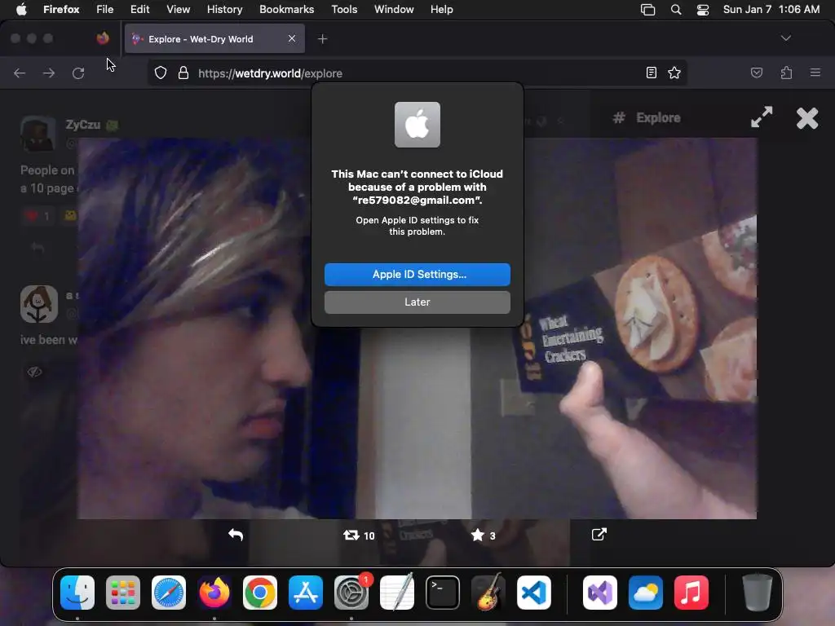Show site security padlock info
The height and width of the screenshot is (626, 835).
tap(183, 73)
